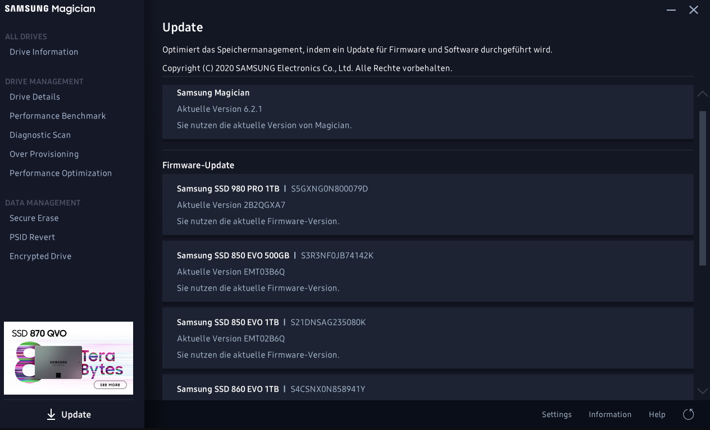Click firmware version 2B2QGXA7 text
Viewport: 710px width, 430px height.
[265, 205]
